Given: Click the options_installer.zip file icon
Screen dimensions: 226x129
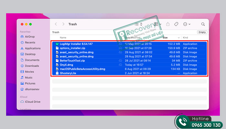Looking at the screenshot, I should [57, 48].
